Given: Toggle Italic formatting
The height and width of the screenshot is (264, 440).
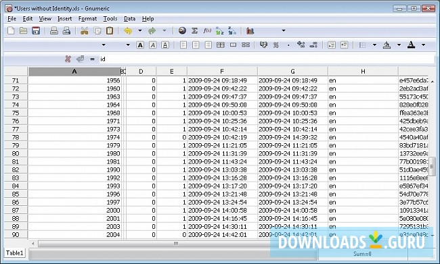Looking at the screenshot, I should click(153, 45).
